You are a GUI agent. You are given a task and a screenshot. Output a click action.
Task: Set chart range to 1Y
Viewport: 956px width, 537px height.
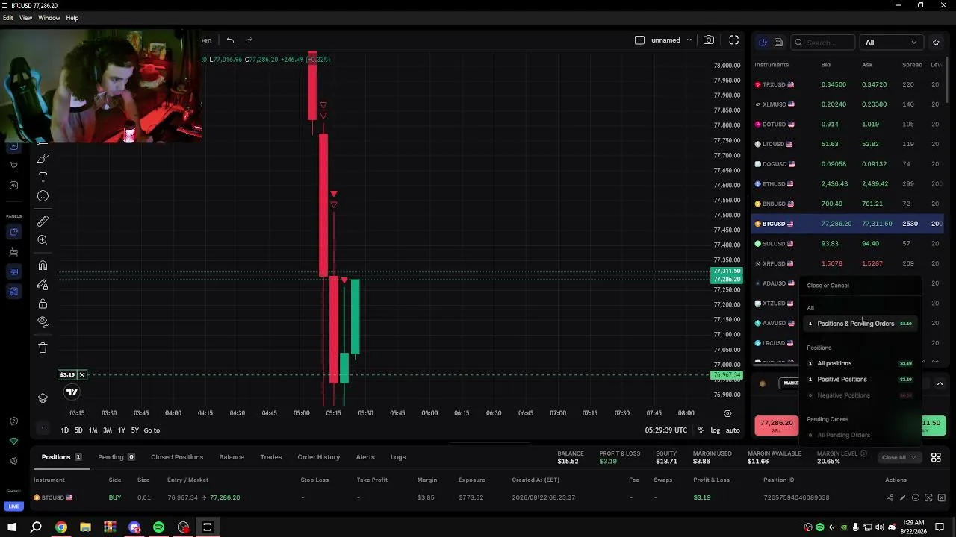point(121,430)
